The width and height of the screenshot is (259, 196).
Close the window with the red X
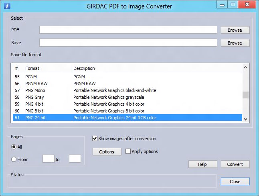(247, 4)
